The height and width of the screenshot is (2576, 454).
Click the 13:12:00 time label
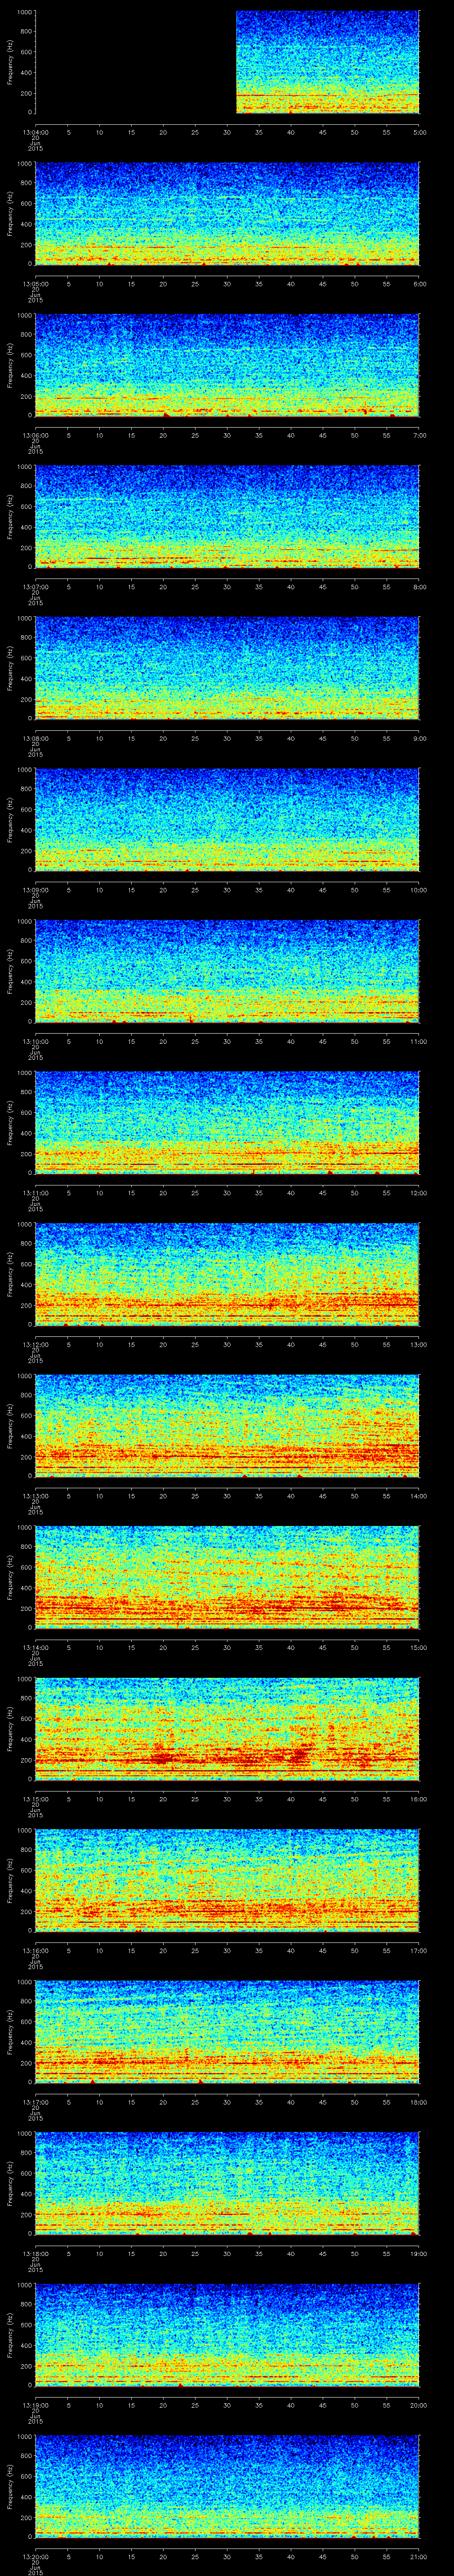click(x=35, y=1344)
